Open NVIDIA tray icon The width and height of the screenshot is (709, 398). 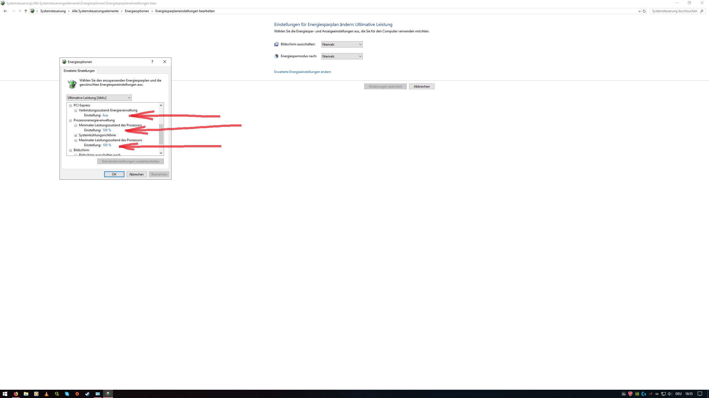pyautogui.click(x=637, y=394)
